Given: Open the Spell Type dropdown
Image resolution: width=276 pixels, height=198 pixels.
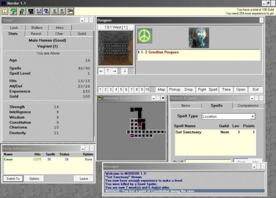Looking at the screenshot, I should [253, 116].
